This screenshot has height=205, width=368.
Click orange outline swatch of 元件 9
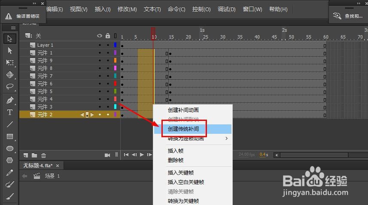pyautogui.click(x=115, y=60)
